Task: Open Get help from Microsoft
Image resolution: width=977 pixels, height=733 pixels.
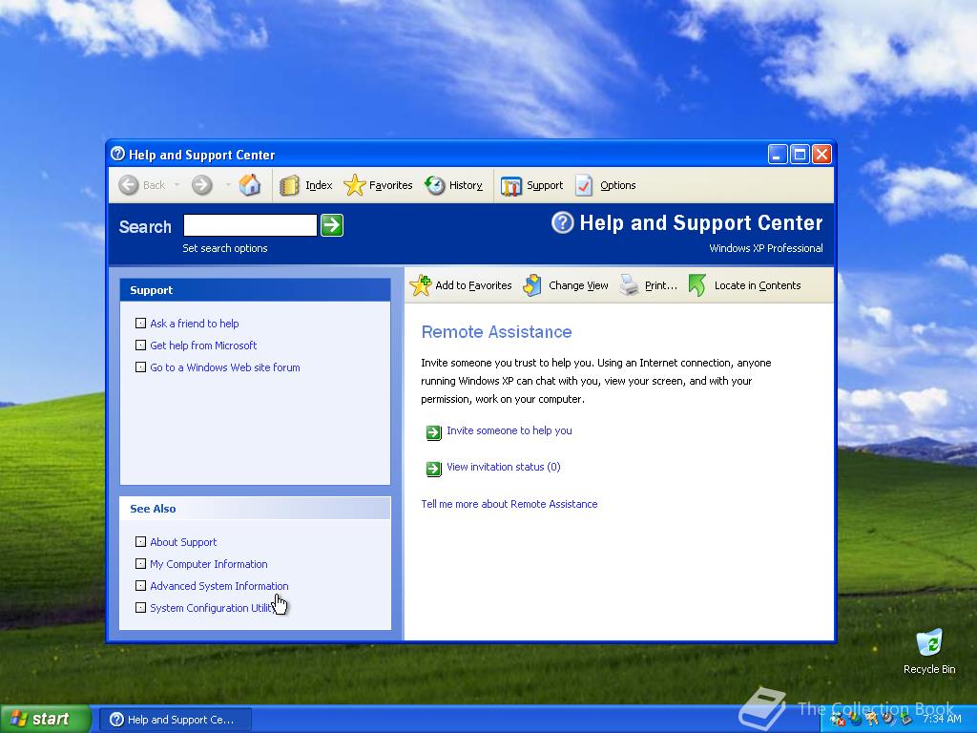Action: [x=203, y=346]
